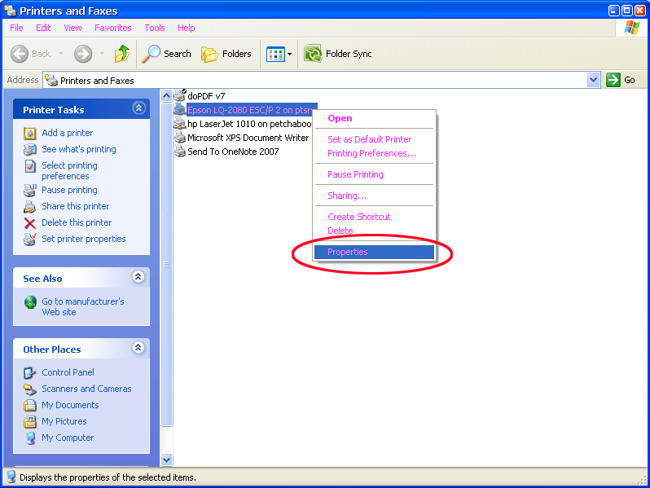Screen dimensions: 650x488
Task: Select Set as Default Printer option
Action: (369, 139)
